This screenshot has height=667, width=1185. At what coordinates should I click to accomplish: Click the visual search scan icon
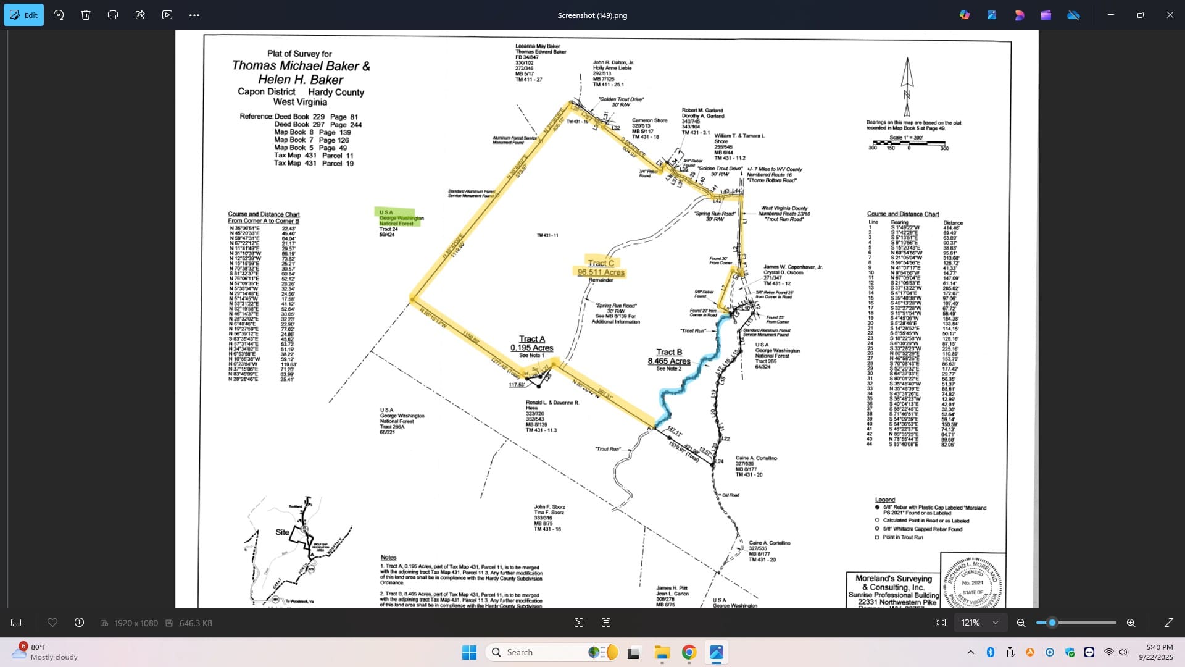pyautogui.click(x=579, y=623)
